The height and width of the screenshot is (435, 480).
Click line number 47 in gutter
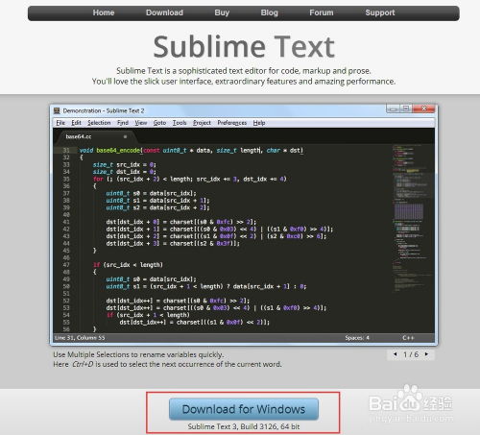(x=66, y=265)
